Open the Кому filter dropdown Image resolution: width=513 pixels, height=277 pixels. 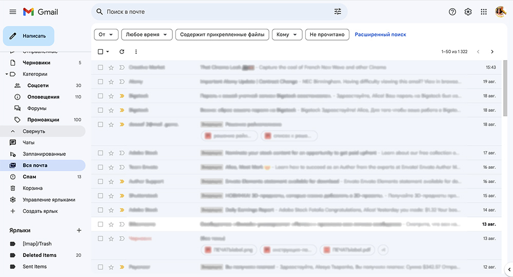click(x=287, y=34)
